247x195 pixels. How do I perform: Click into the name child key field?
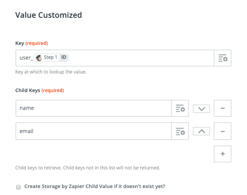[x=93, y=108]
